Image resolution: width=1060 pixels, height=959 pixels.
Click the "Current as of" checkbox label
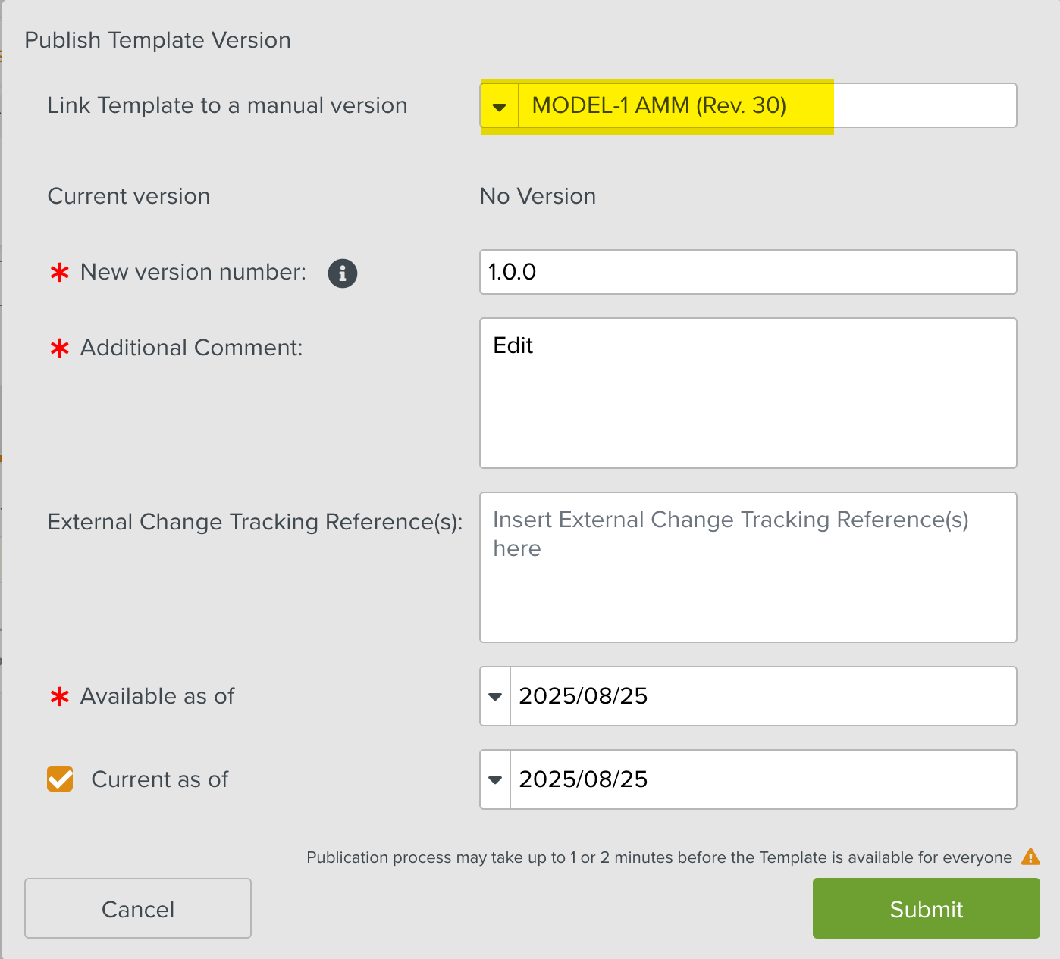[x=159, y=779]
